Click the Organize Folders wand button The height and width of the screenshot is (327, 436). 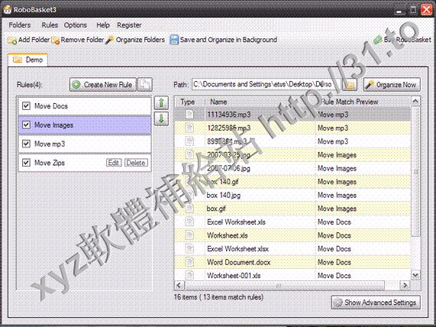135,40
